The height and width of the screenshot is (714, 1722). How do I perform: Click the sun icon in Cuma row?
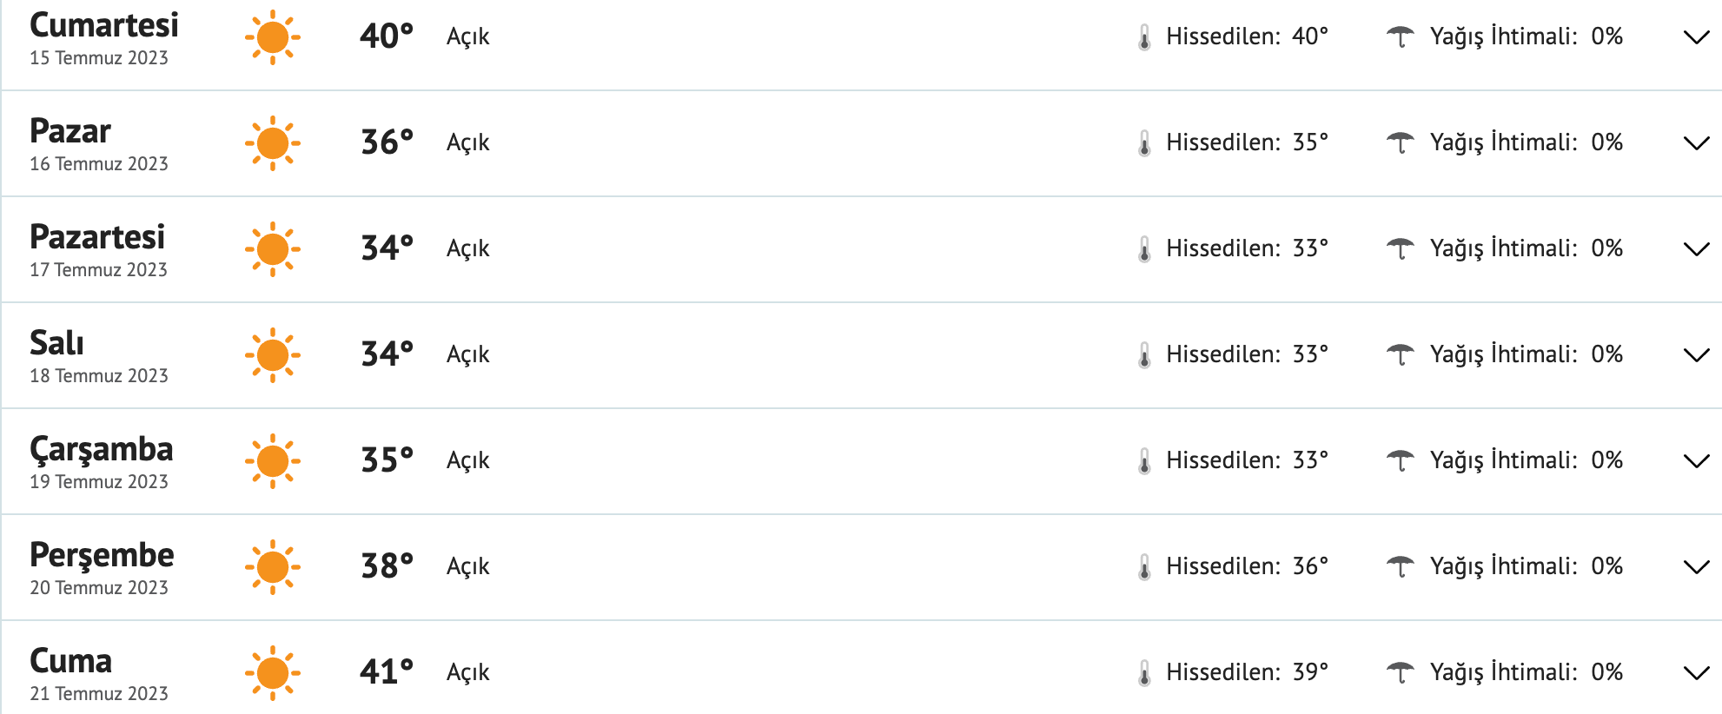[x=273, y=673]
